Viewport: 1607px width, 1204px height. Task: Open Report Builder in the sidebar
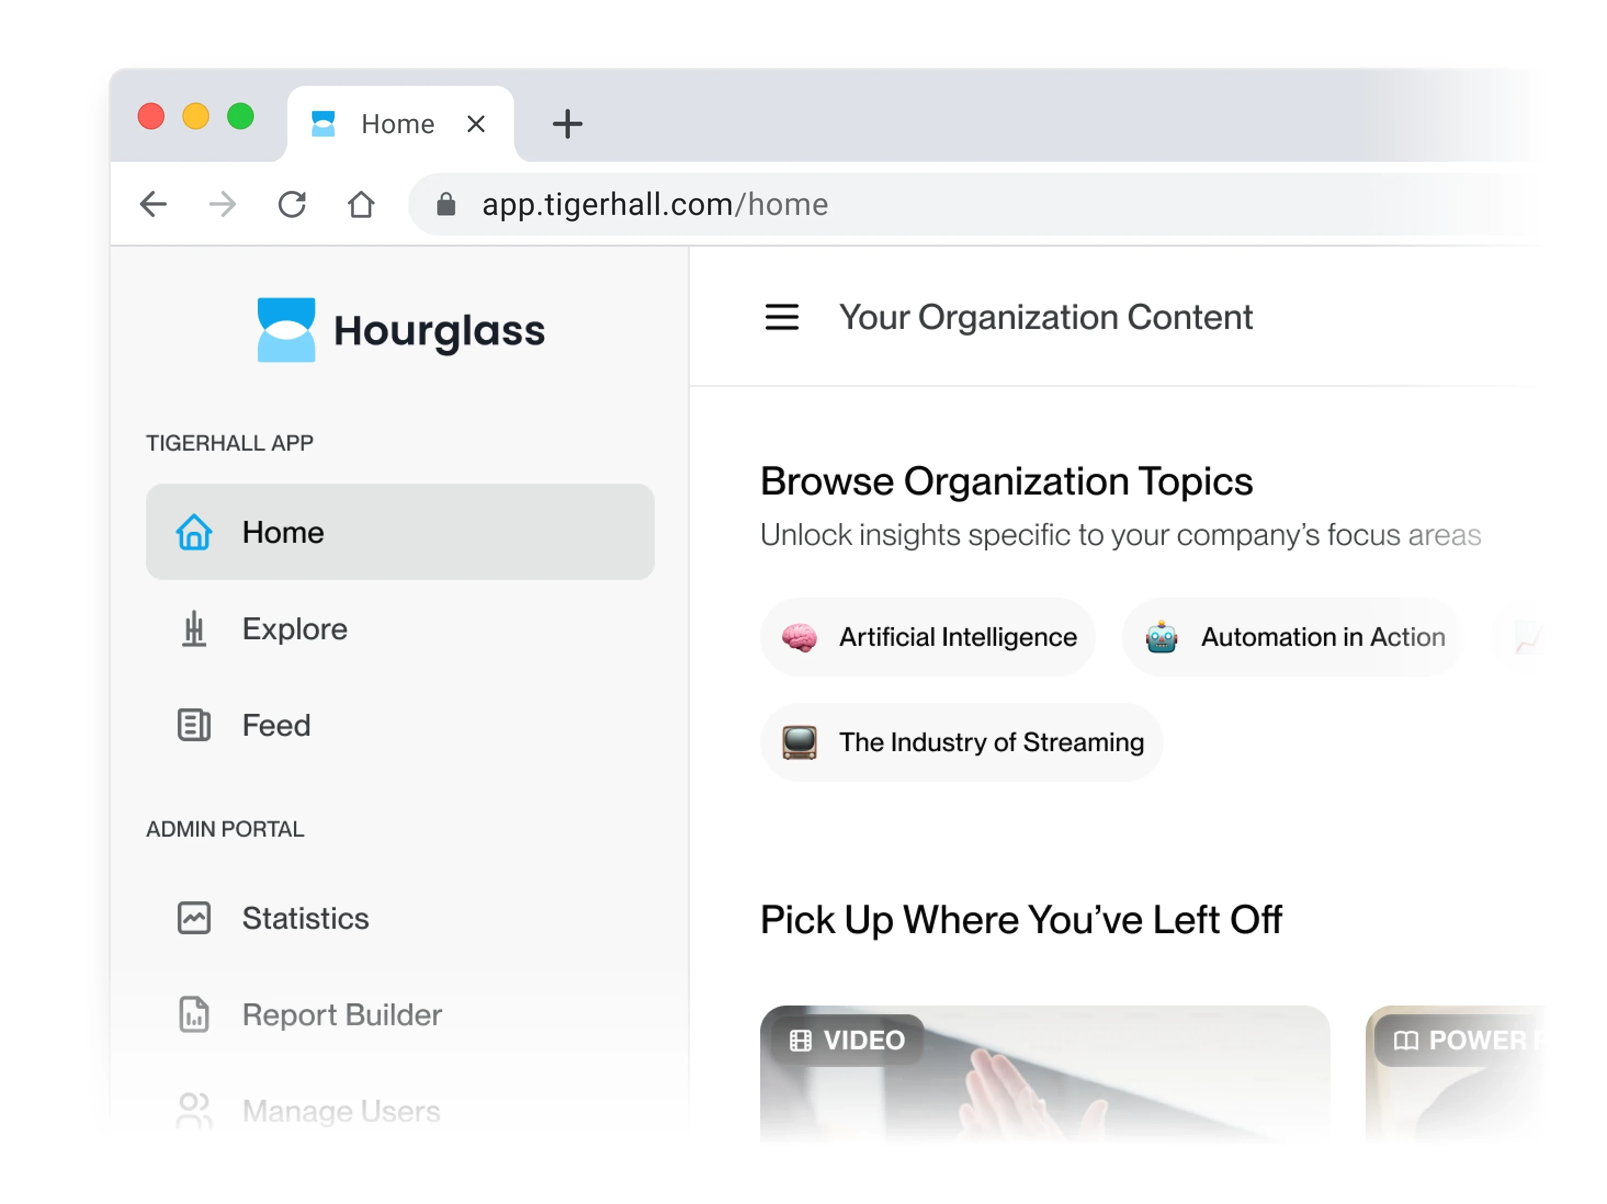click(400, 1014)
